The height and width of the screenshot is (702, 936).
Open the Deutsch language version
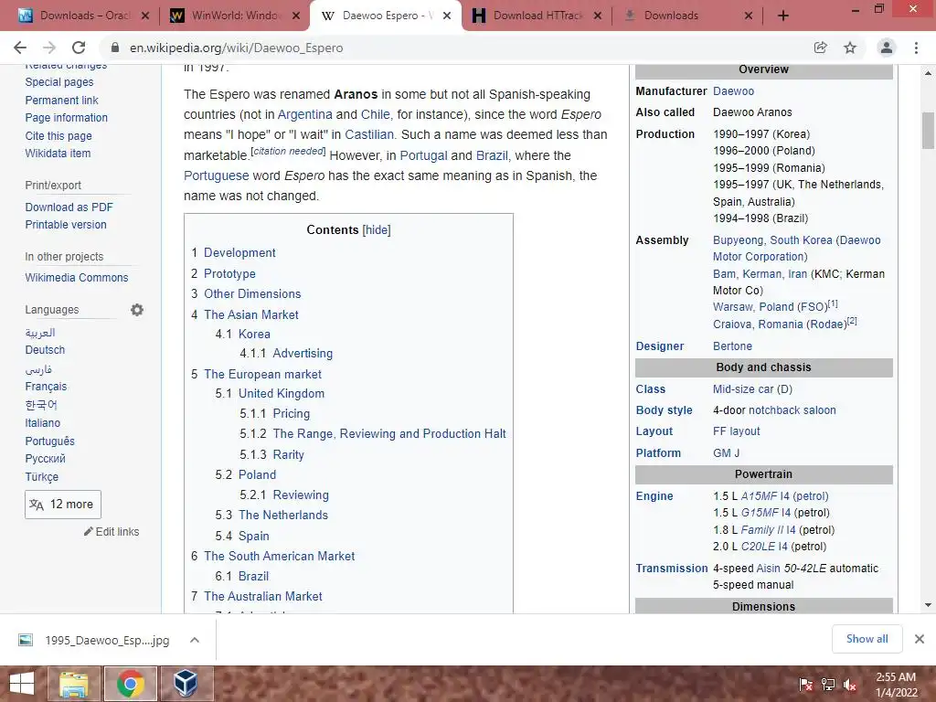pyautogui.click(x=45, y=350)
